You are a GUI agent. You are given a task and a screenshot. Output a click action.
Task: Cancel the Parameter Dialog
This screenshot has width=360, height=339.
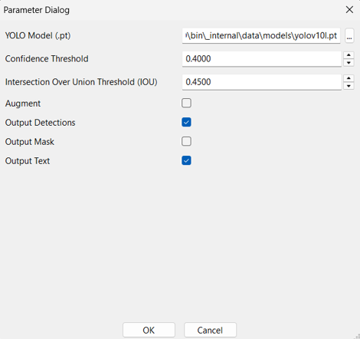210,330
